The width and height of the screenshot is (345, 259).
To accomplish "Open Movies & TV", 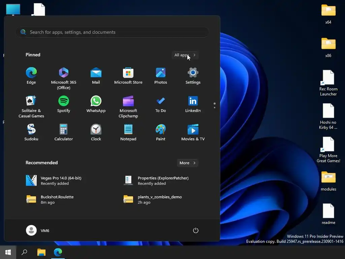I will (x=193, y=133).
